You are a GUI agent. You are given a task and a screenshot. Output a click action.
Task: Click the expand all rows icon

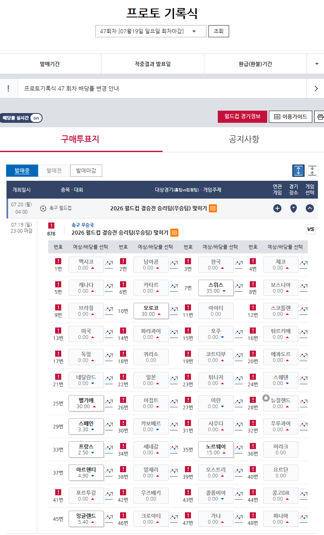(x=298, y=171)
